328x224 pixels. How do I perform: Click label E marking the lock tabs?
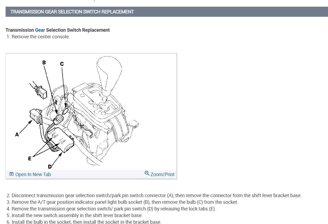30,158
